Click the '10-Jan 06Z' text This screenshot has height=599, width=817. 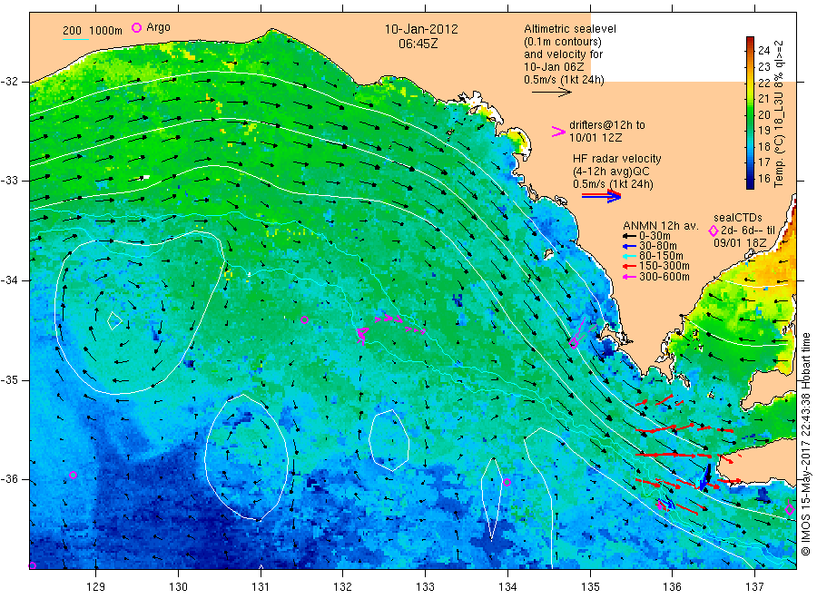[x=554, y=67]
